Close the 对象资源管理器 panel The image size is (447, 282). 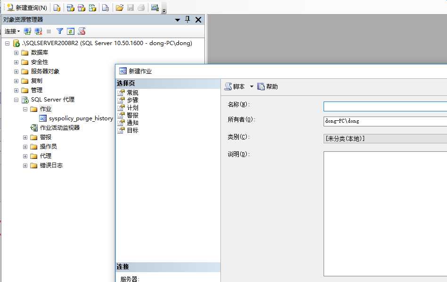(198, 20)
